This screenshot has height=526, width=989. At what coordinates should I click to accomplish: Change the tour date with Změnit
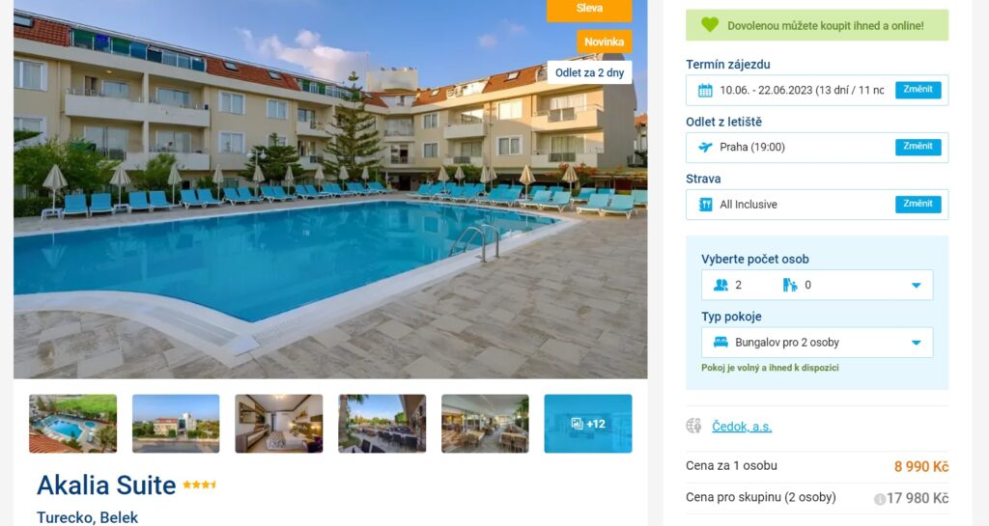(918, 90)
